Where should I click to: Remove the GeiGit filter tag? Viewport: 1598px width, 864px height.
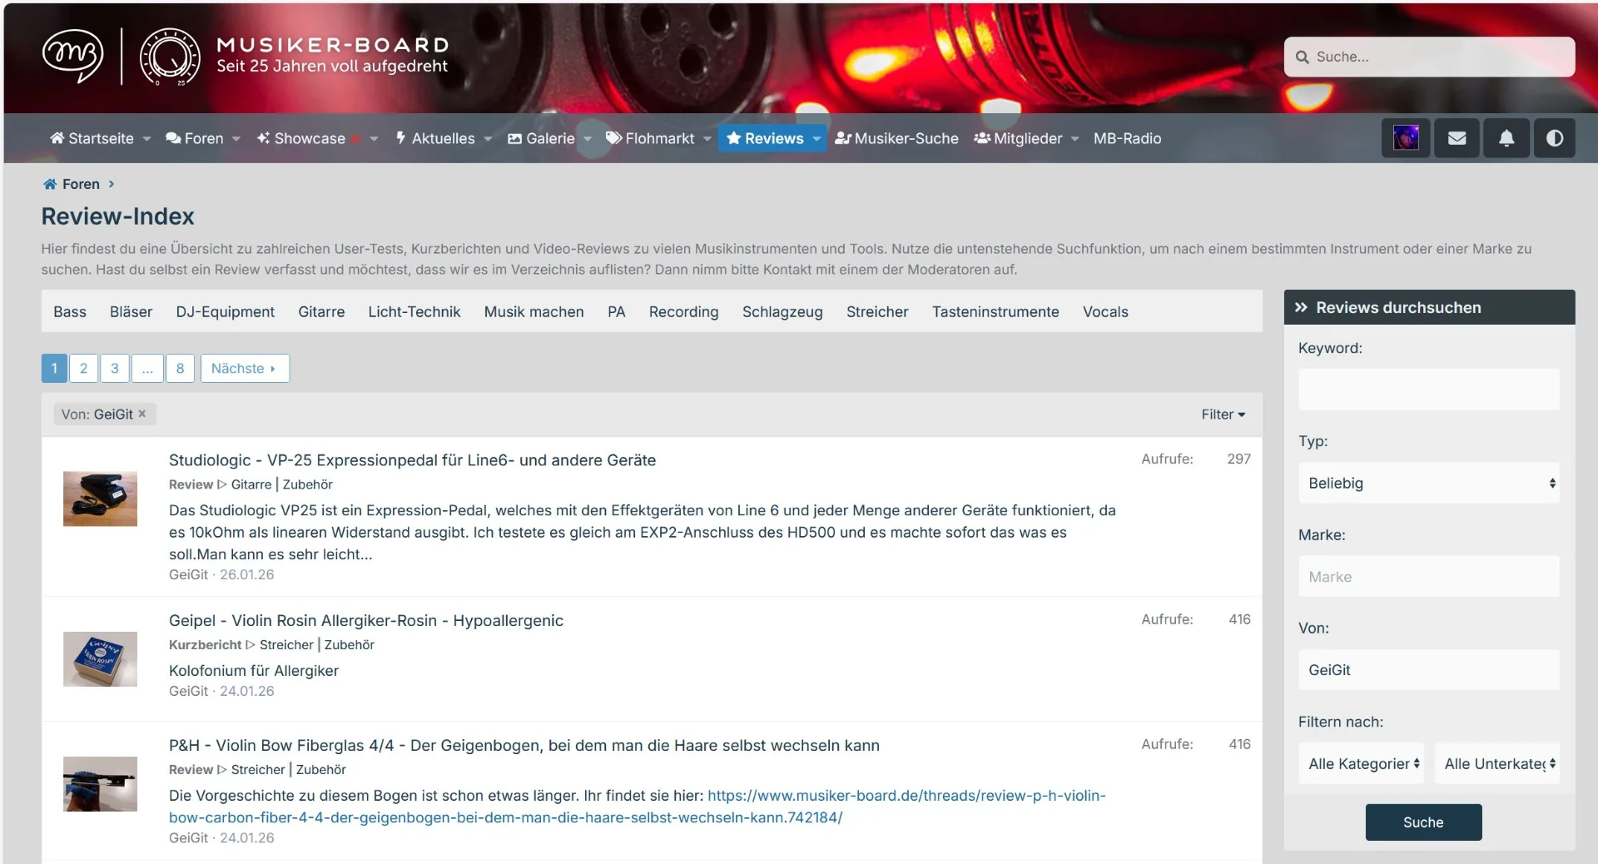click(x=142, y=414)
